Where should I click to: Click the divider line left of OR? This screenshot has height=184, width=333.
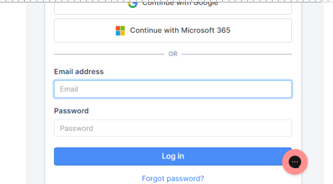(x=109, y=54)
